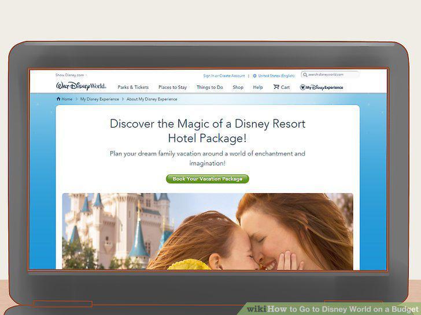Click the shopping cart icon
The height and width of the screenshot is (315, 421).
tap(276, 87)
